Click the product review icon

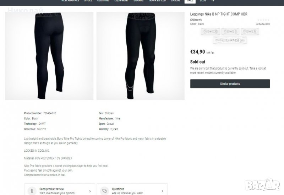[32, 191]
